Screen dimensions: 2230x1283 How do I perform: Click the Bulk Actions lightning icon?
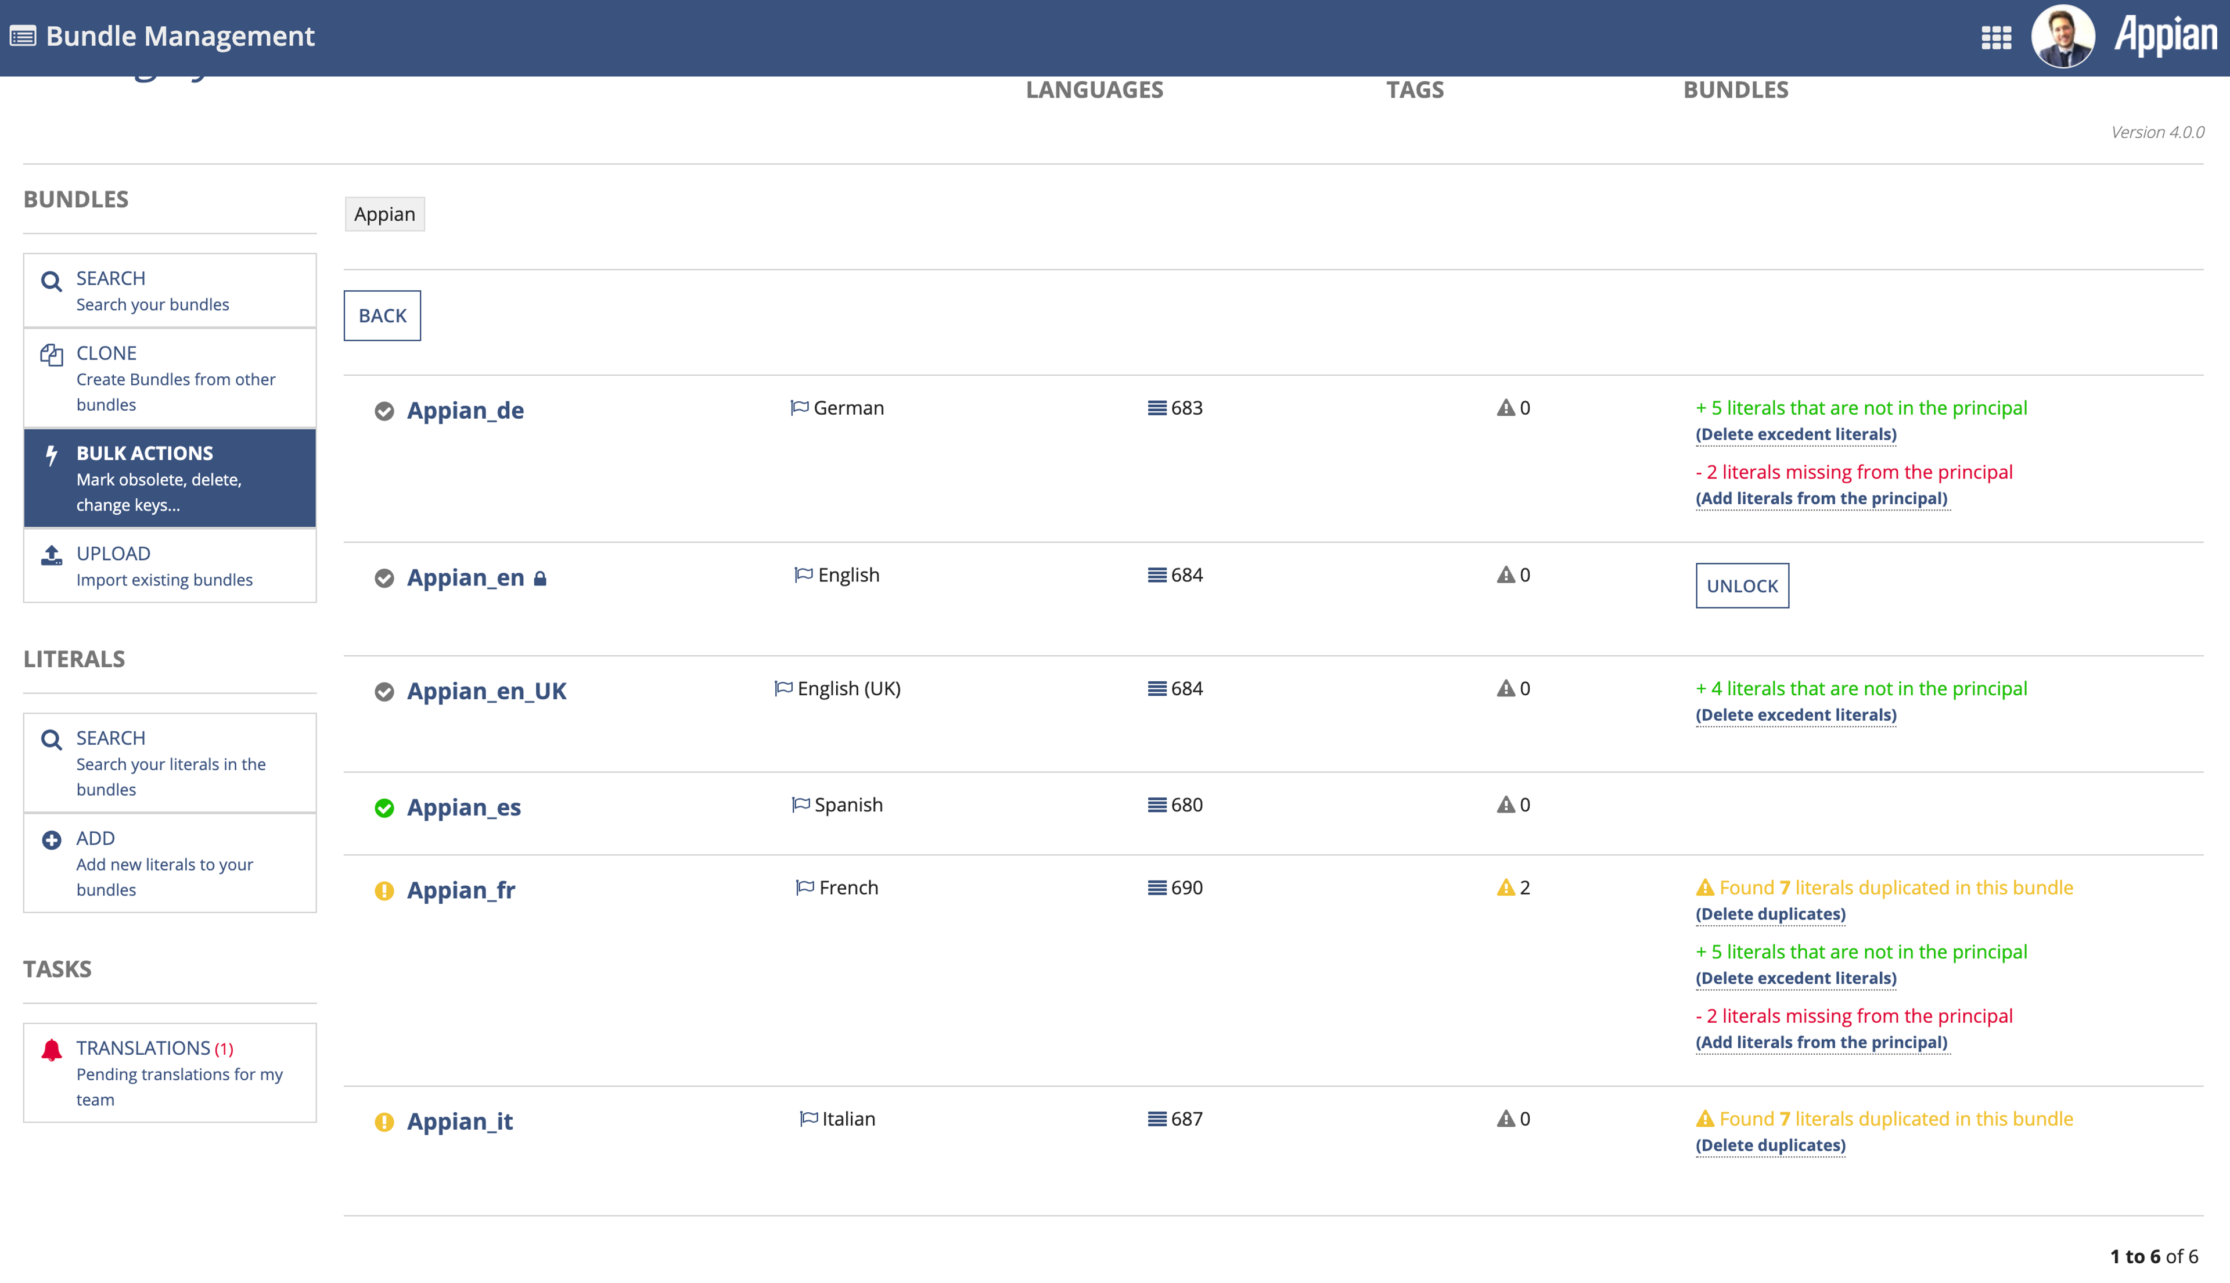51,455
